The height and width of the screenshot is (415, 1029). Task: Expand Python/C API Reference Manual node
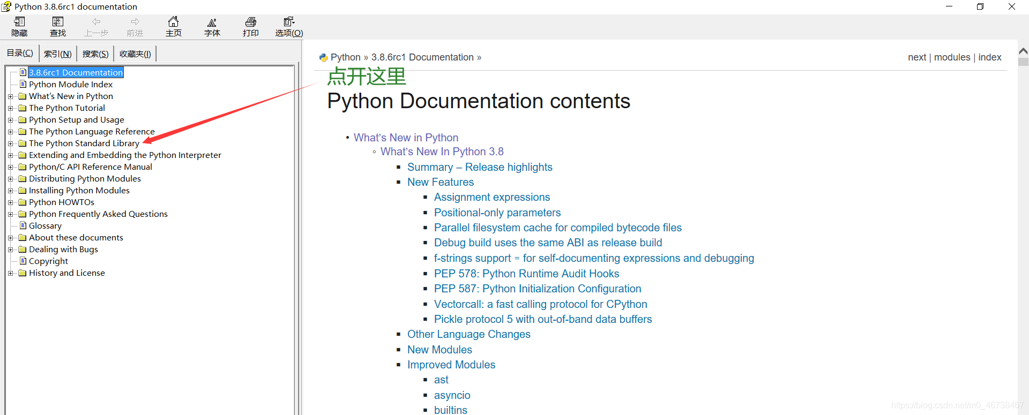click(x=11, y=167)
